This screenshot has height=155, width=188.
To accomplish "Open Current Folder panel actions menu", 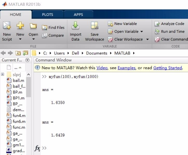I will pos(27,60).
